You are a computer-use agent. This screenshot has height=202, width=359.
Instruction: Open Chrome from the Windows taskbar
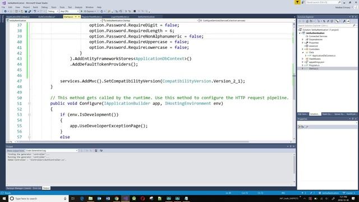117,198
